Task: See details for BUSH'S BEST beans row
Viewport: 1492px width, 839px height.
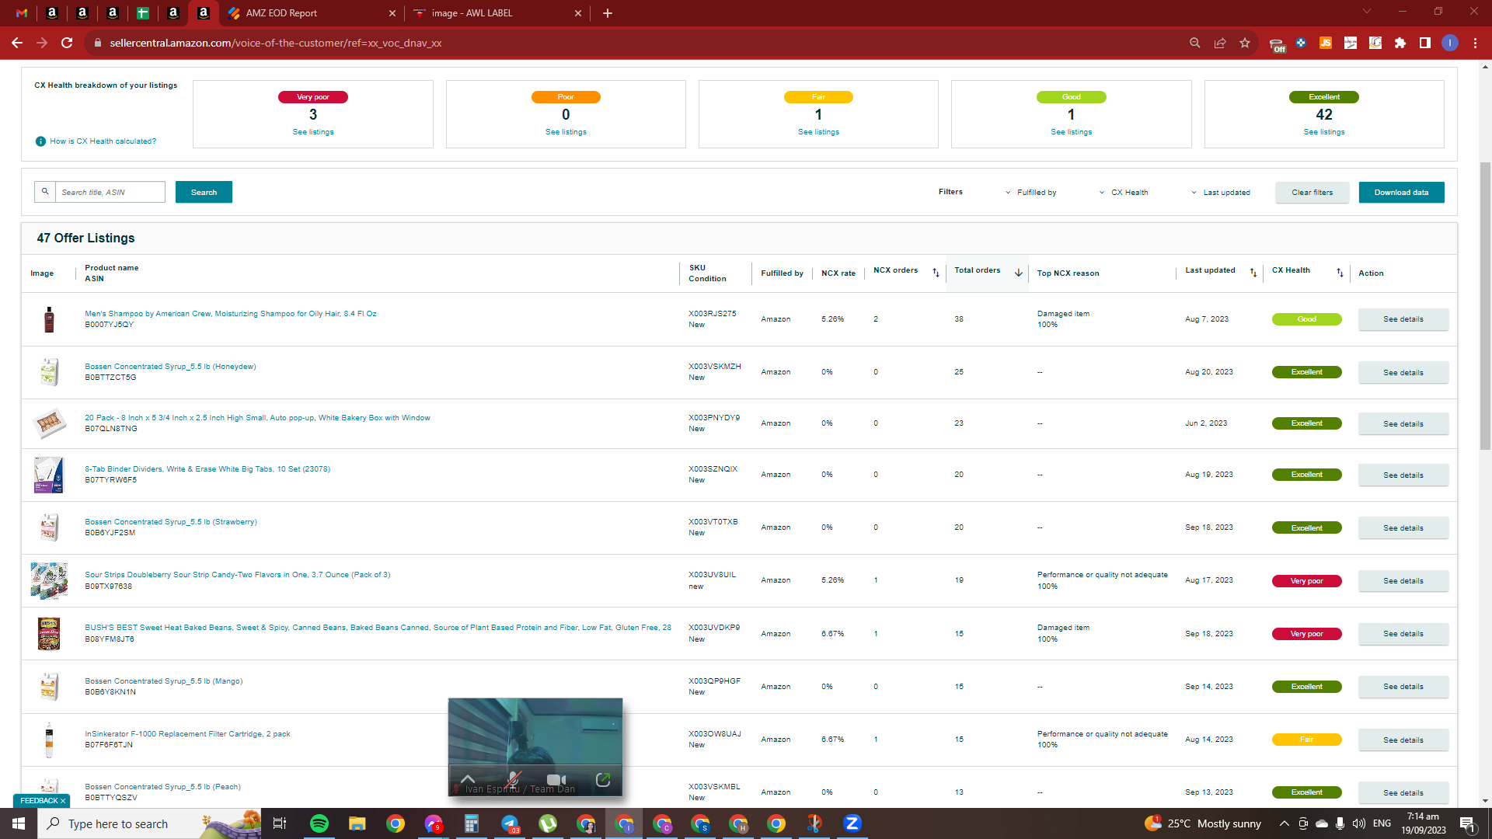Action: [1403, 634]
